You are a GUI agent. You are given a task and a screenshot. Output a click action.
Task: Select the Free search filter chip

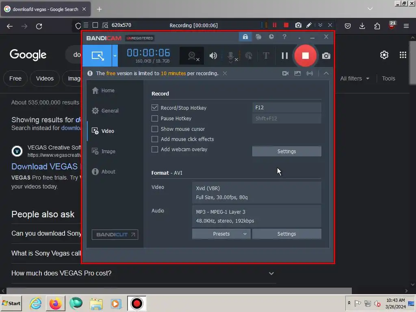15,78
